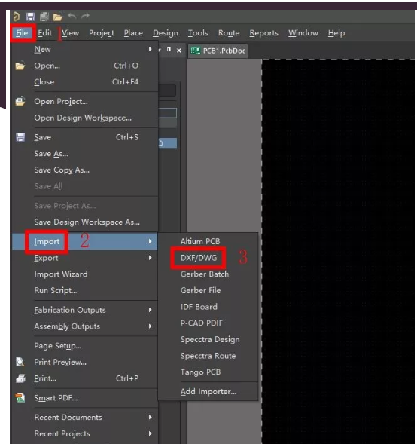Choose Add Importer... in the submenu
Viewport: 417px width, 444px height.
tap(208, 392)
